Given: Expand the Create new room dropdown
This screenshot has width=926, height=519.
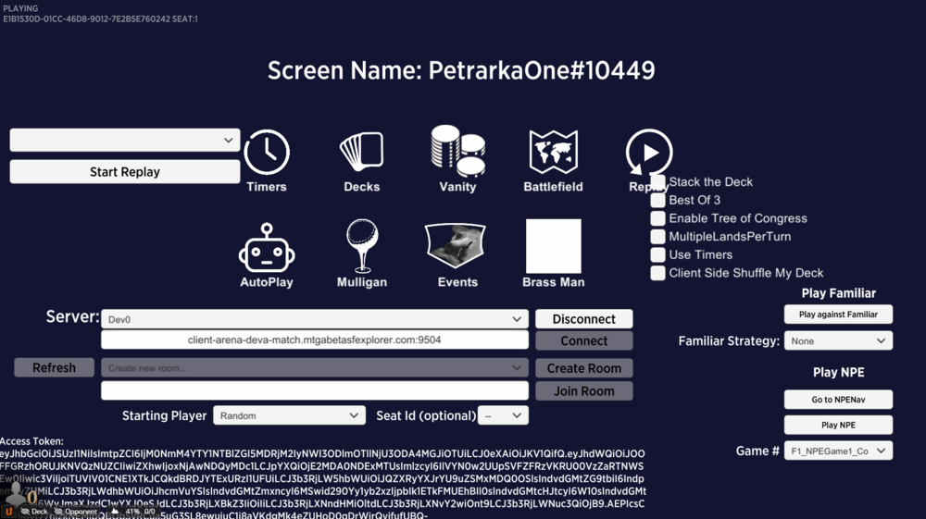Looking at the screenshot, I should [x=315, y=368].
